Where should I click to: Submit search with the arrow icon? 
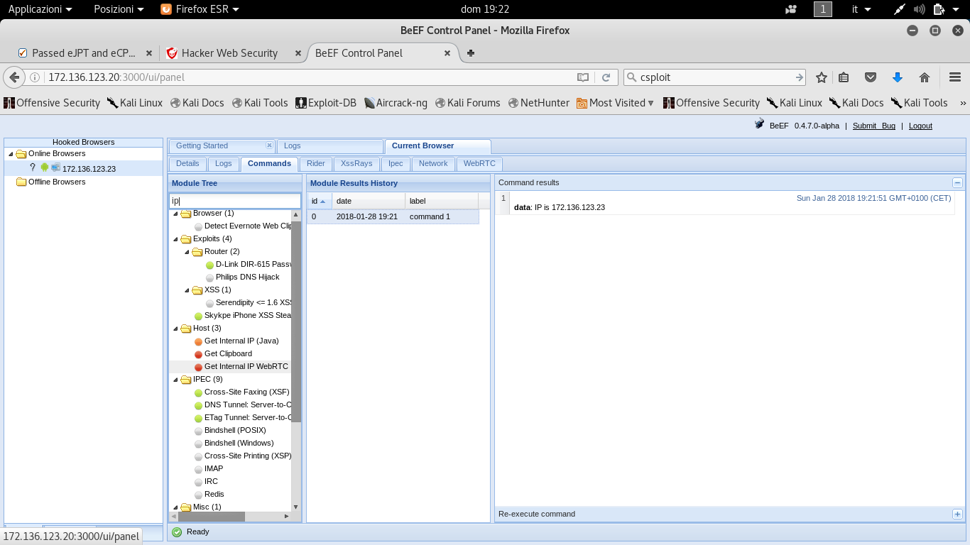800,77
